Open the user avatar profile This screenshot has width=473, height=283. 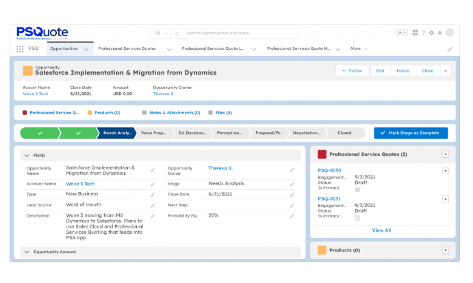pos(450,33)
